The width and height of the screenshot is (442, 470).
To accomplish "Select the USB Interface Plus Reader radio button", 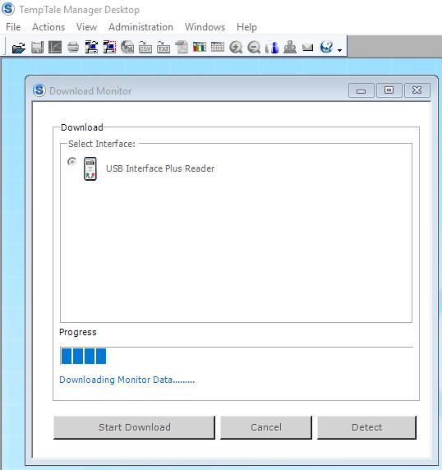I will [71, 162].
